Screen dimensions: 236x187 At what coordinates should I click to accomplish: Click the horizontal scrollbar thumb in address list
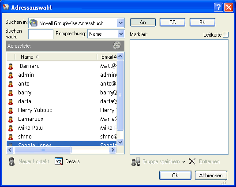point(43,150)
